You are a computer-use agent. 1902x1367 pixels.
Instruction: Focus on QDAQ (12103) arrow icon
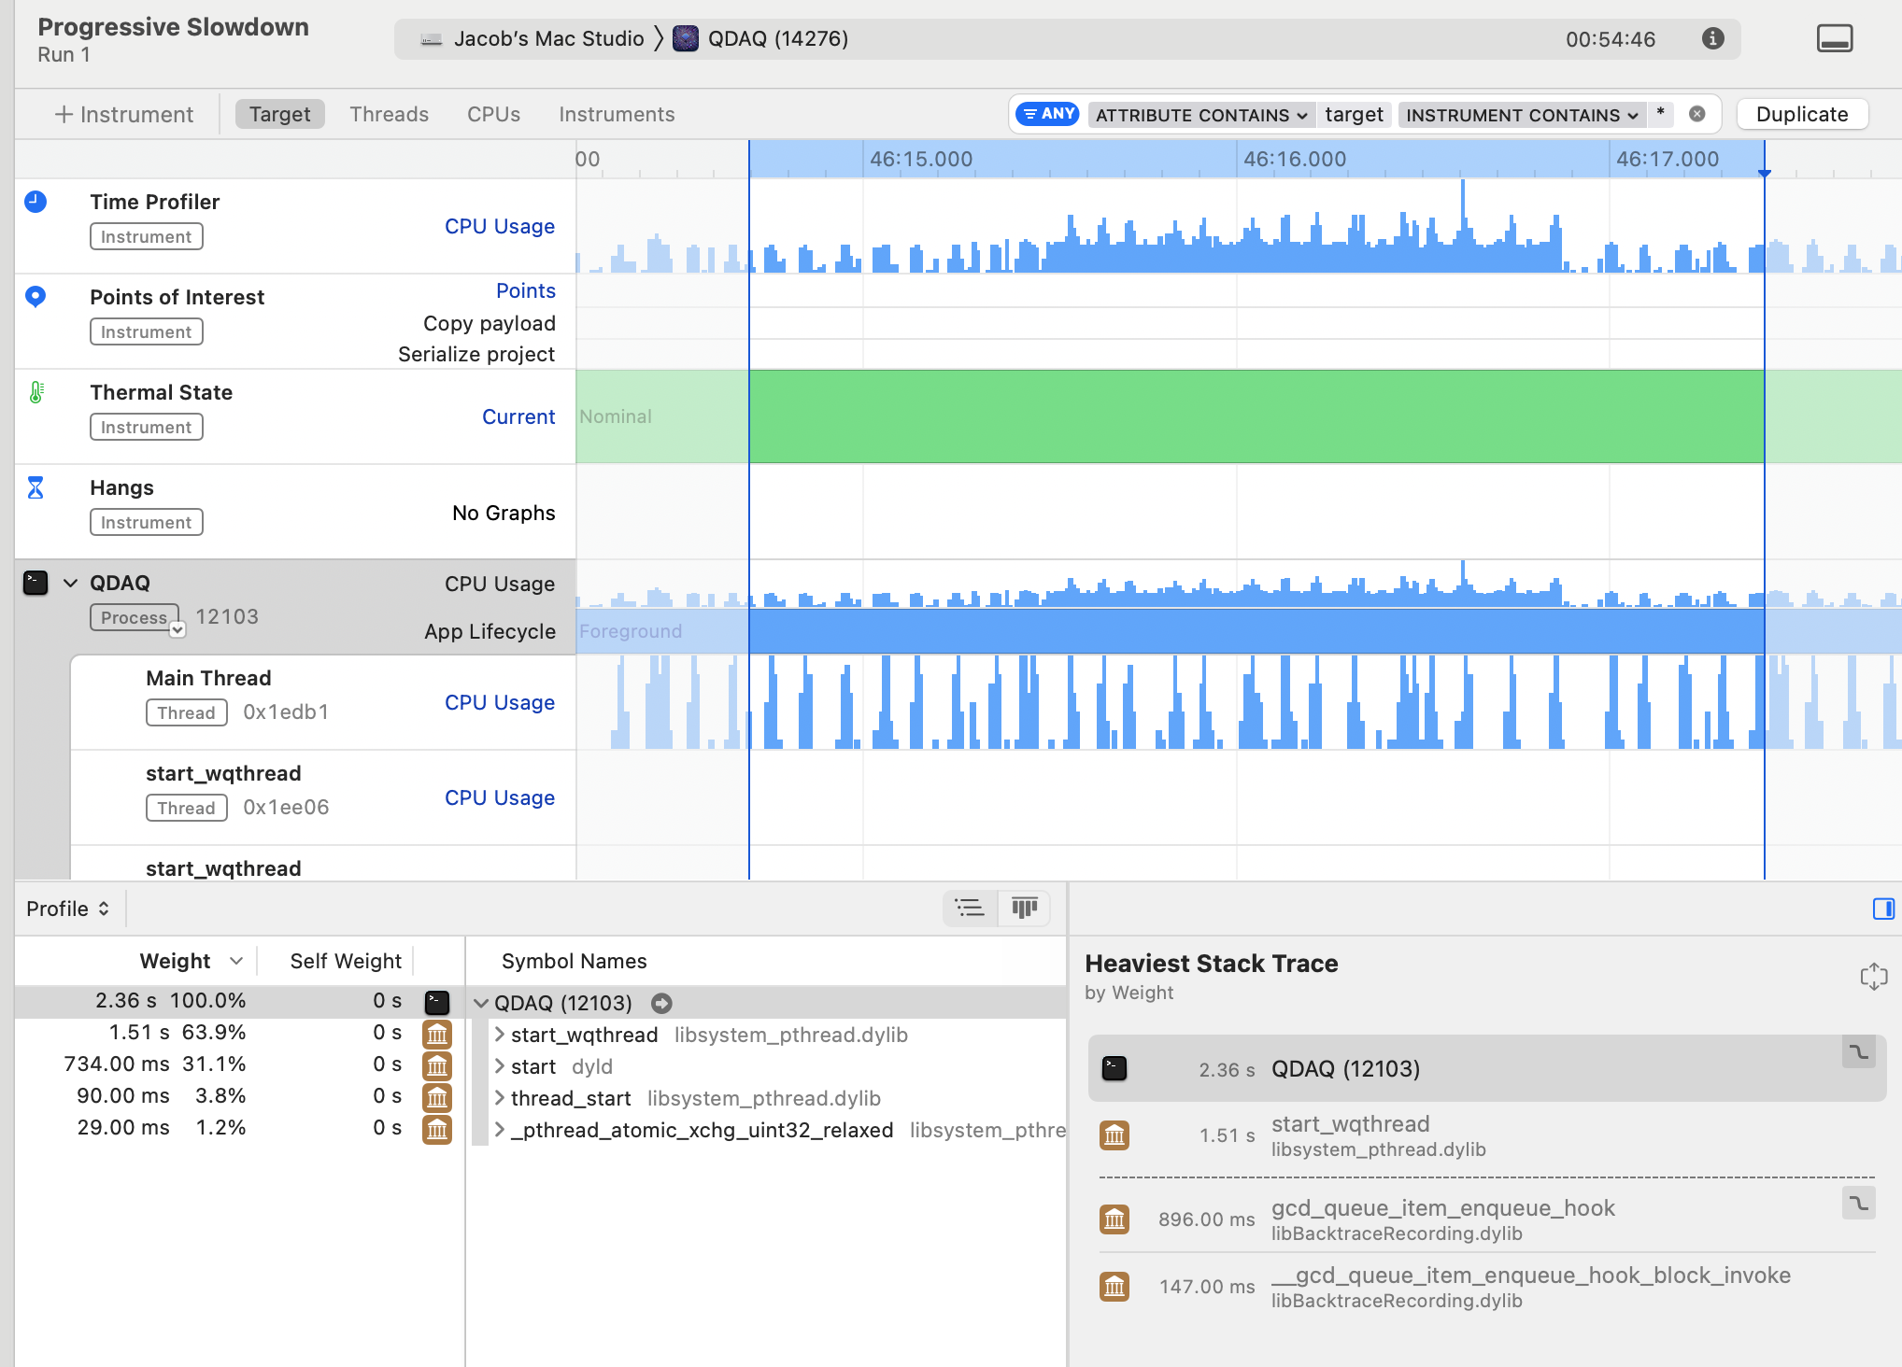pyautogui.click(x=661, y=1003)
